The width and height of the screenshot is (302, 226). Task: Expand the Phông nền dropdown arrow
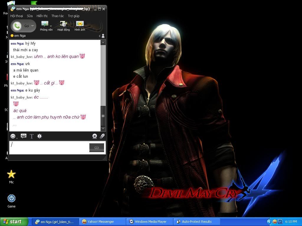(x=51, y=26)
